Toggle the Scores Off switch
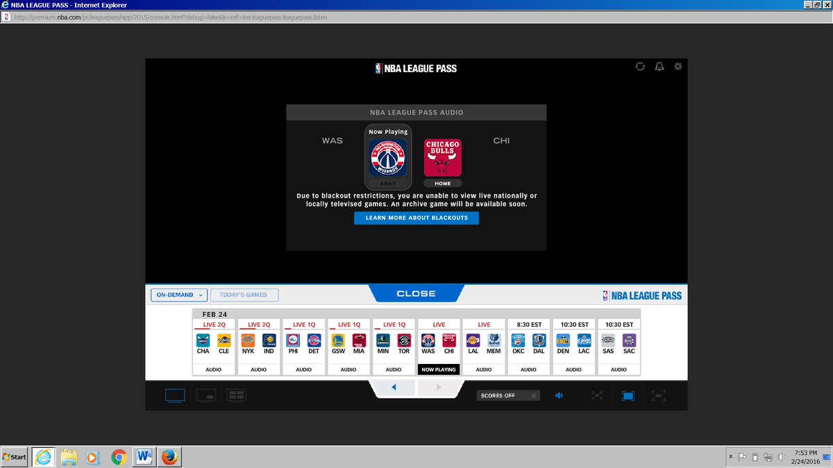The image size is (833, 468). [x=509, y=395]
